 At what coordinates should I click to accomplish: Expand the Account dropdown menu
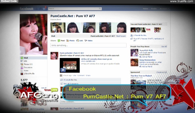pos(164,9)
